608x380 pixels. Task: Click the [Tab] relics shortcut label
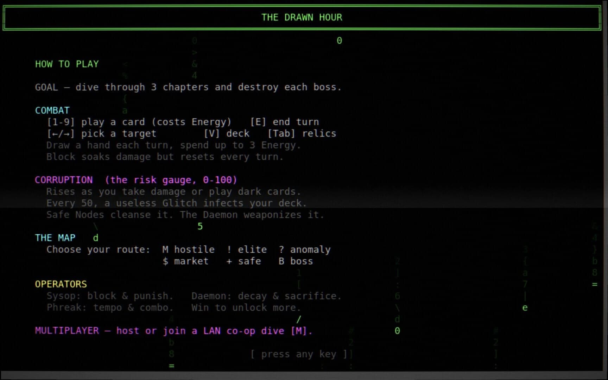click(302, 133)
